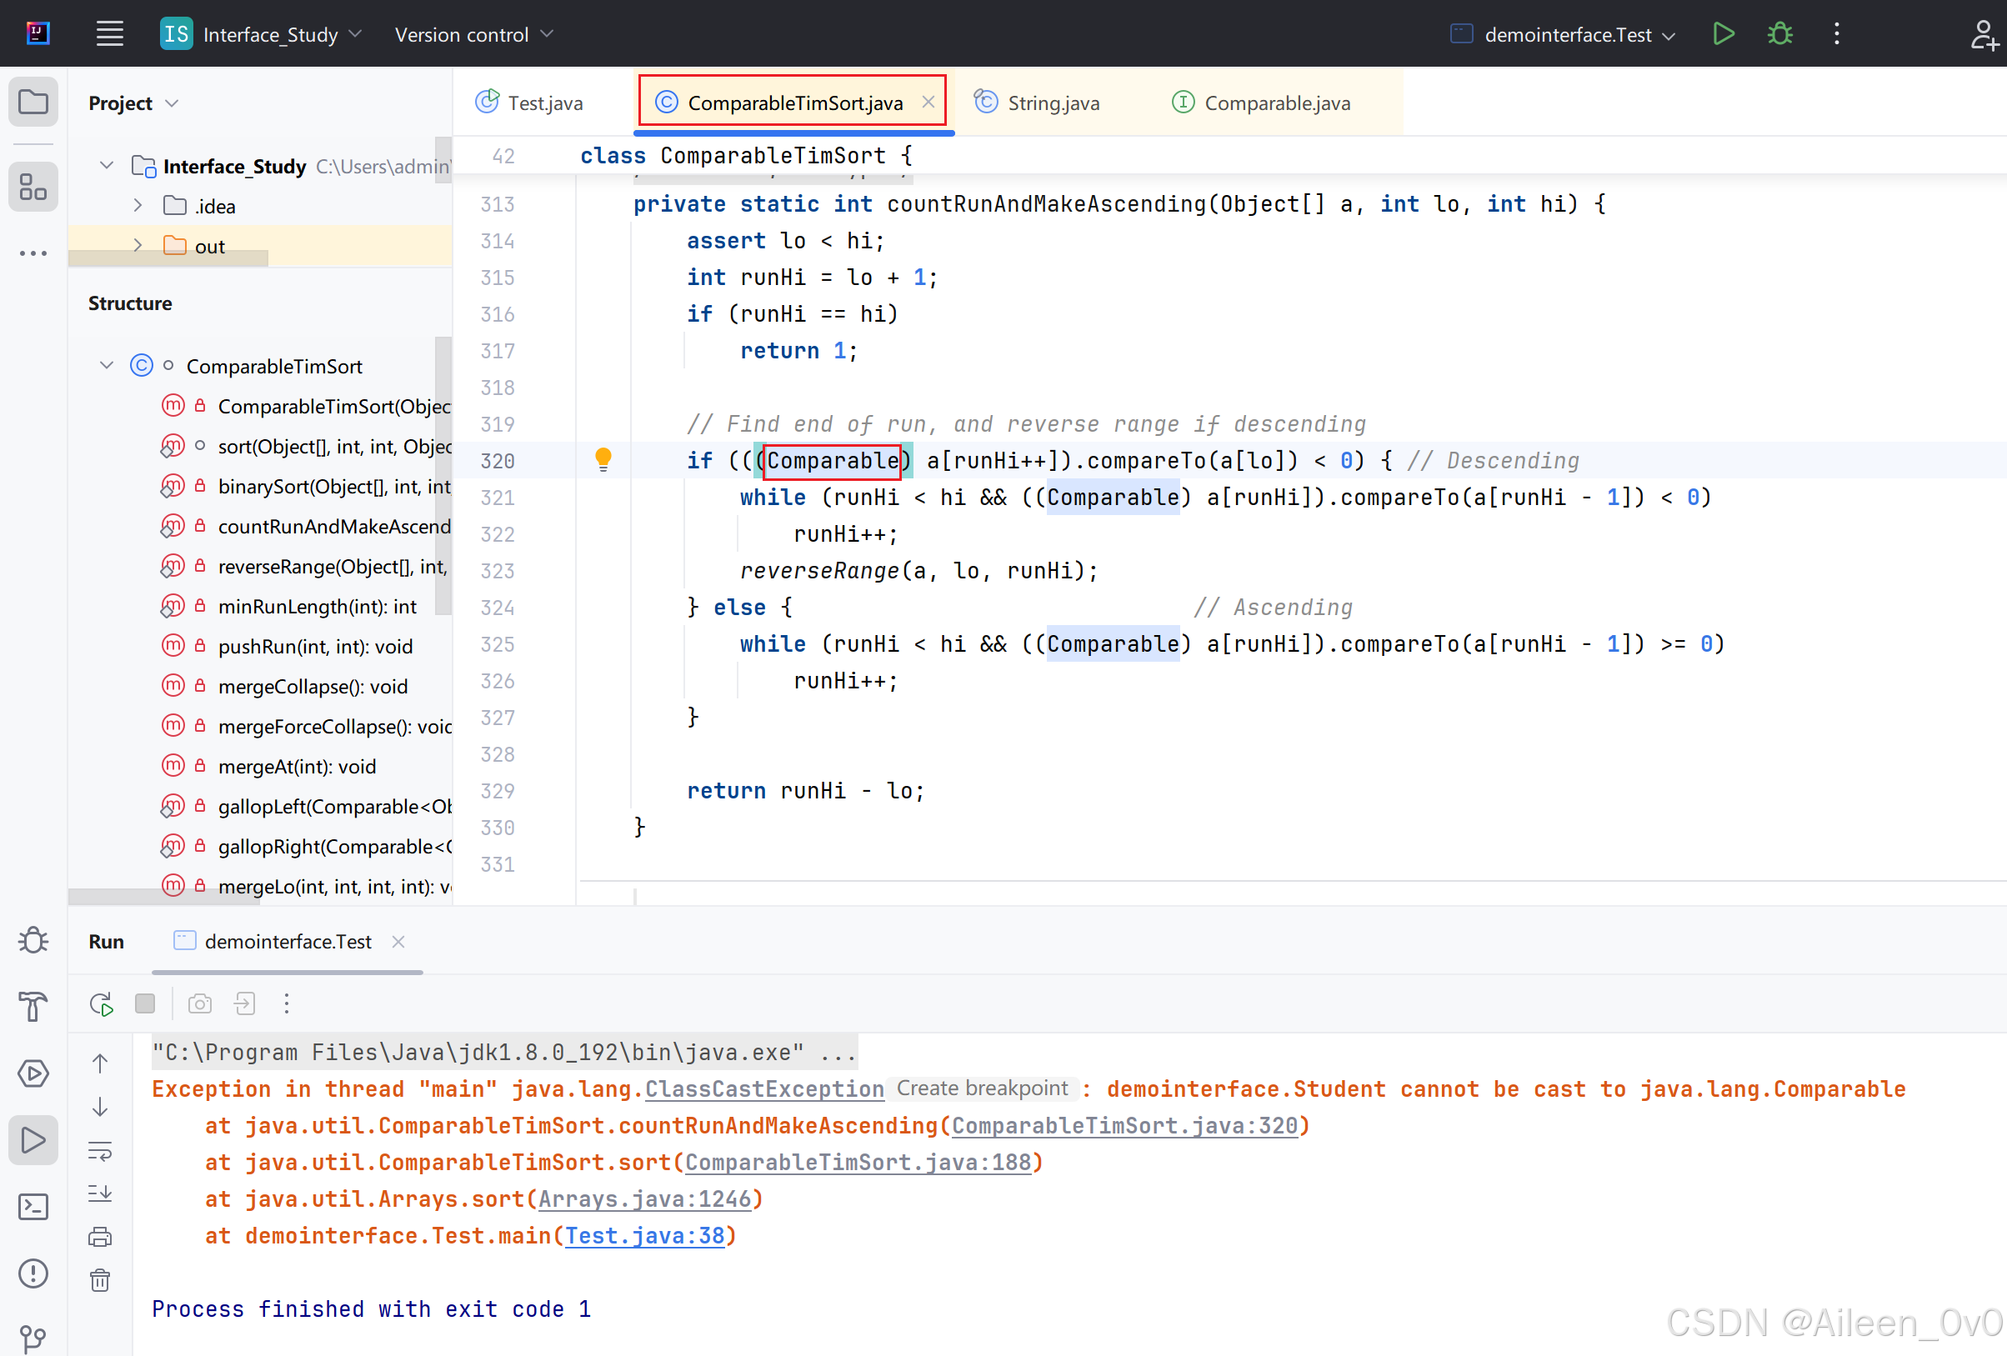Expand the out folder

[x=138, y=245]
